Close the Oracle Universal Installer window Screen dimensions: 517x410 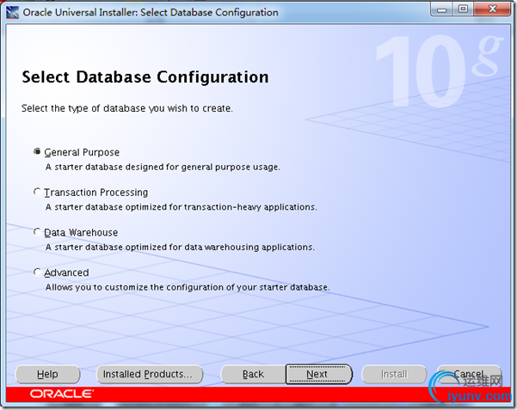click(493, 9)
